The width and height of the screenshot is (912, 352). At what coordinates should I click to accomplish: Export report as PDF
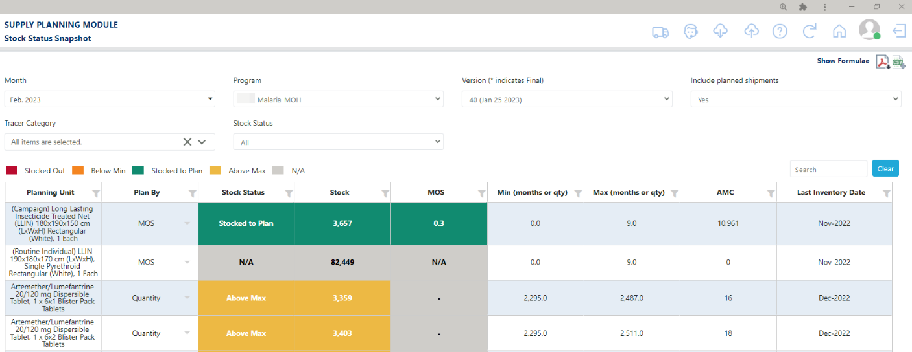tap(883, 62)
